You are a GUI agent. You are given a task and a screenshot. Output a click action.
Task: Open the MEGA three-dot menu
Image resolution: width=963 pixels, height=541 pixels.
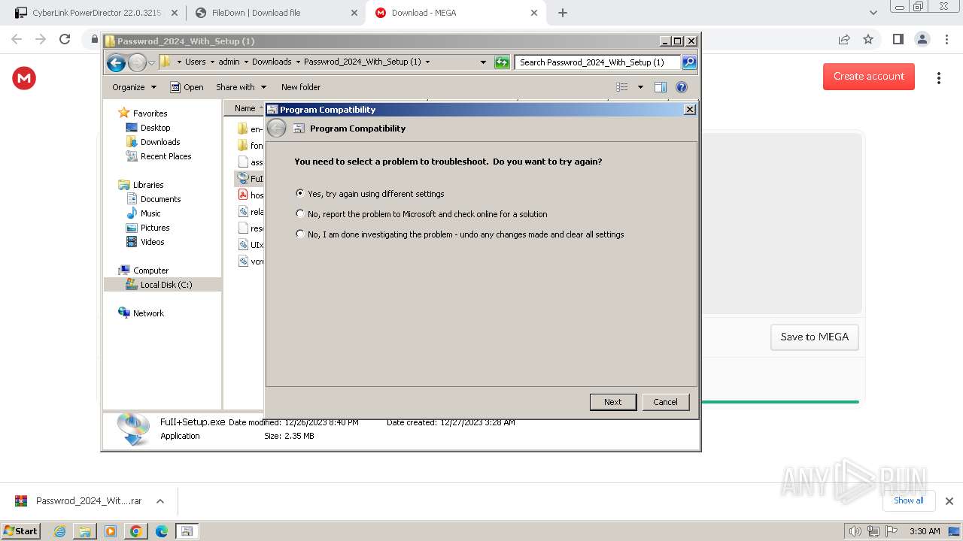938,78
